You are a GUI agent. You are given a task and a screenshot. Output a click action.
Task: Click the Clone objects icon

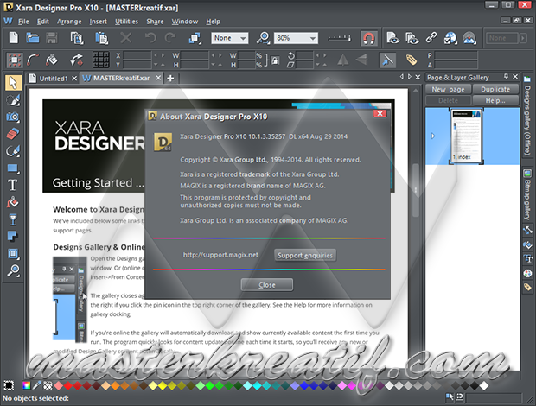(x=195, y=37)
